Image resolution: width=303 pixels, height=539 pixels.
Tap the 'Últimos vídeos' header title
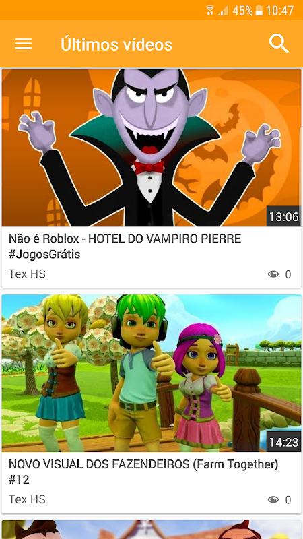116,44
